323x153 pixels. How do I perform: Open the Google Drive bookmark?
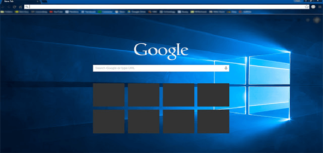[x=137, y=12]
